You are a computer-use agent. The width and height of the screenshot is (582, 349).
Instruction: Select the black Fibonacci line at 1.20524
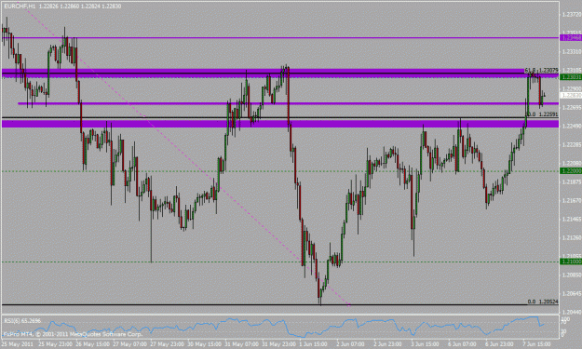(x=280, y=305)
